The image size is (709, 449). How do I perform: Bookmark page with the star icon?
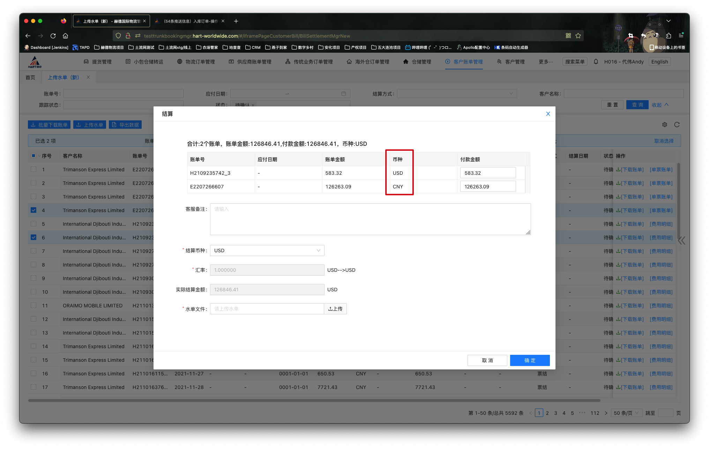[578, 36]
